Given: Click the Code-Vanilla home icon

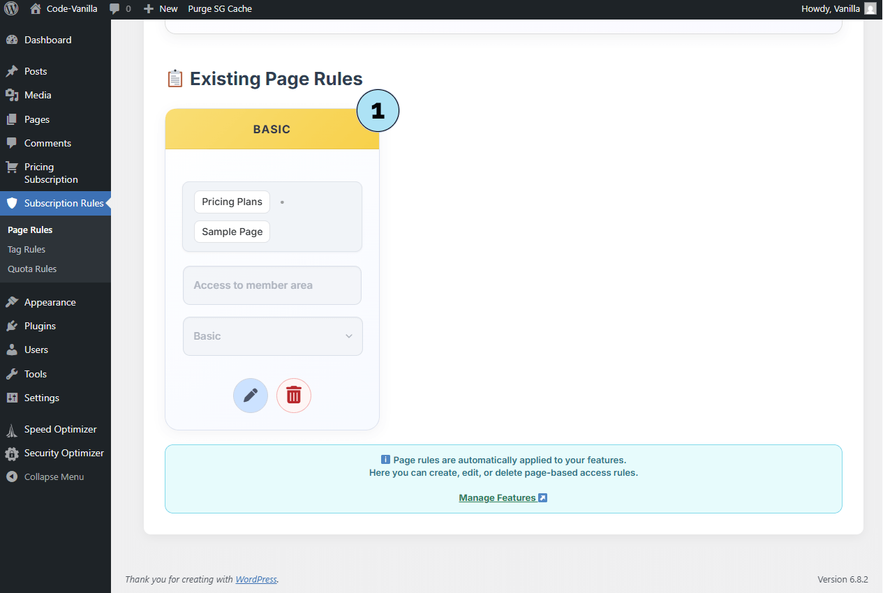Looking at the screenshot, I should pos(36,9).
